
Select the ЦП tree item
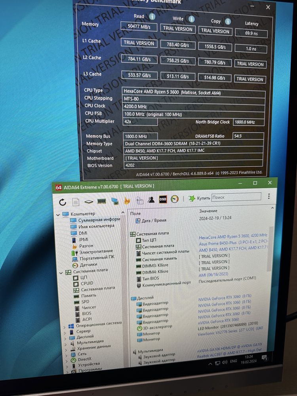(84, 277)
